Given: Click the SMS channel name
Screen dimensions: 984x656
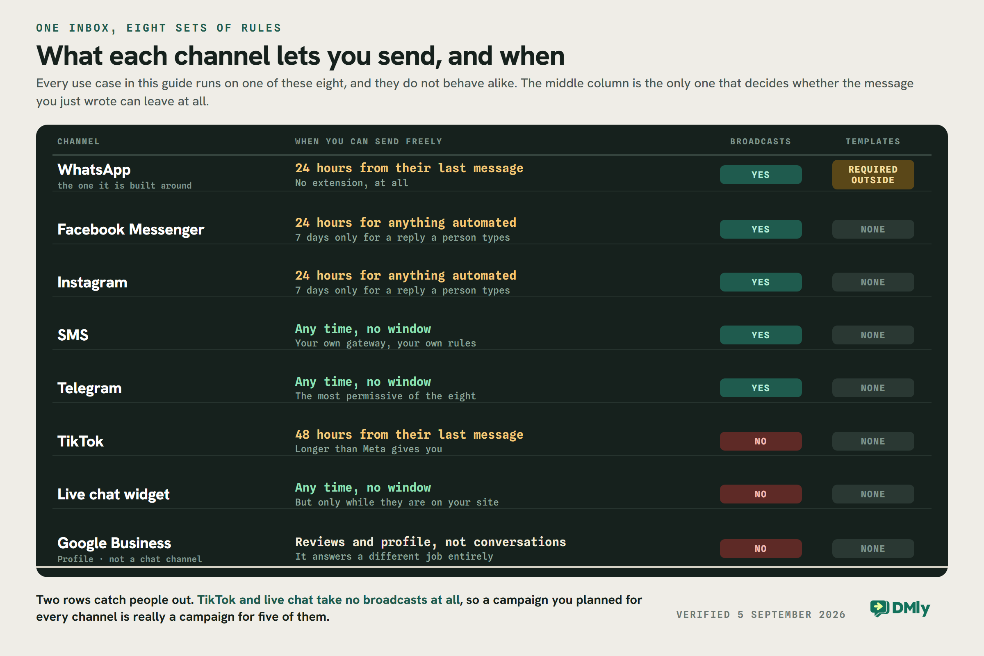Looking at the screenshot, I should point(73,335).
